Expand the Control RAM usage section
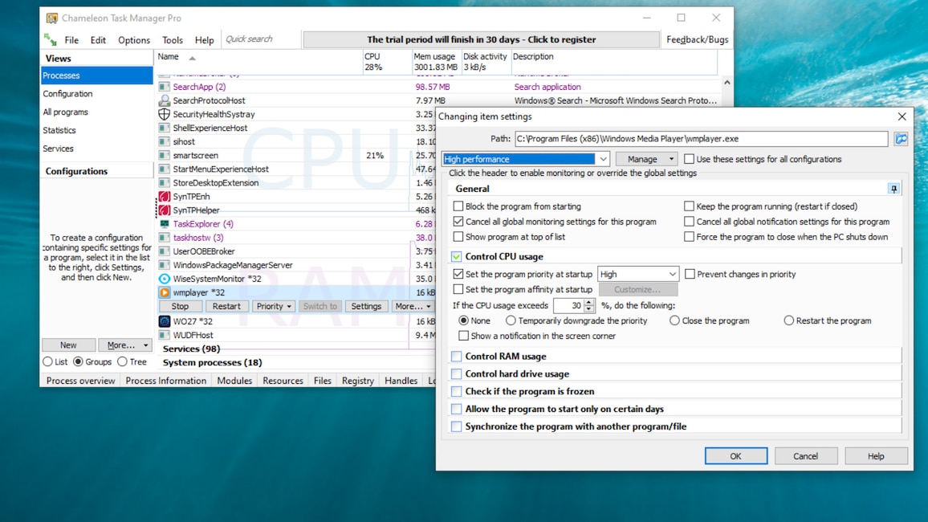 pos(456,357)
